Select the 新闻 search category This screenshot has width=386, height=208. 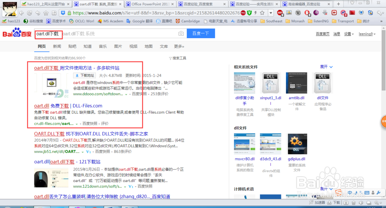pos(57,46)
